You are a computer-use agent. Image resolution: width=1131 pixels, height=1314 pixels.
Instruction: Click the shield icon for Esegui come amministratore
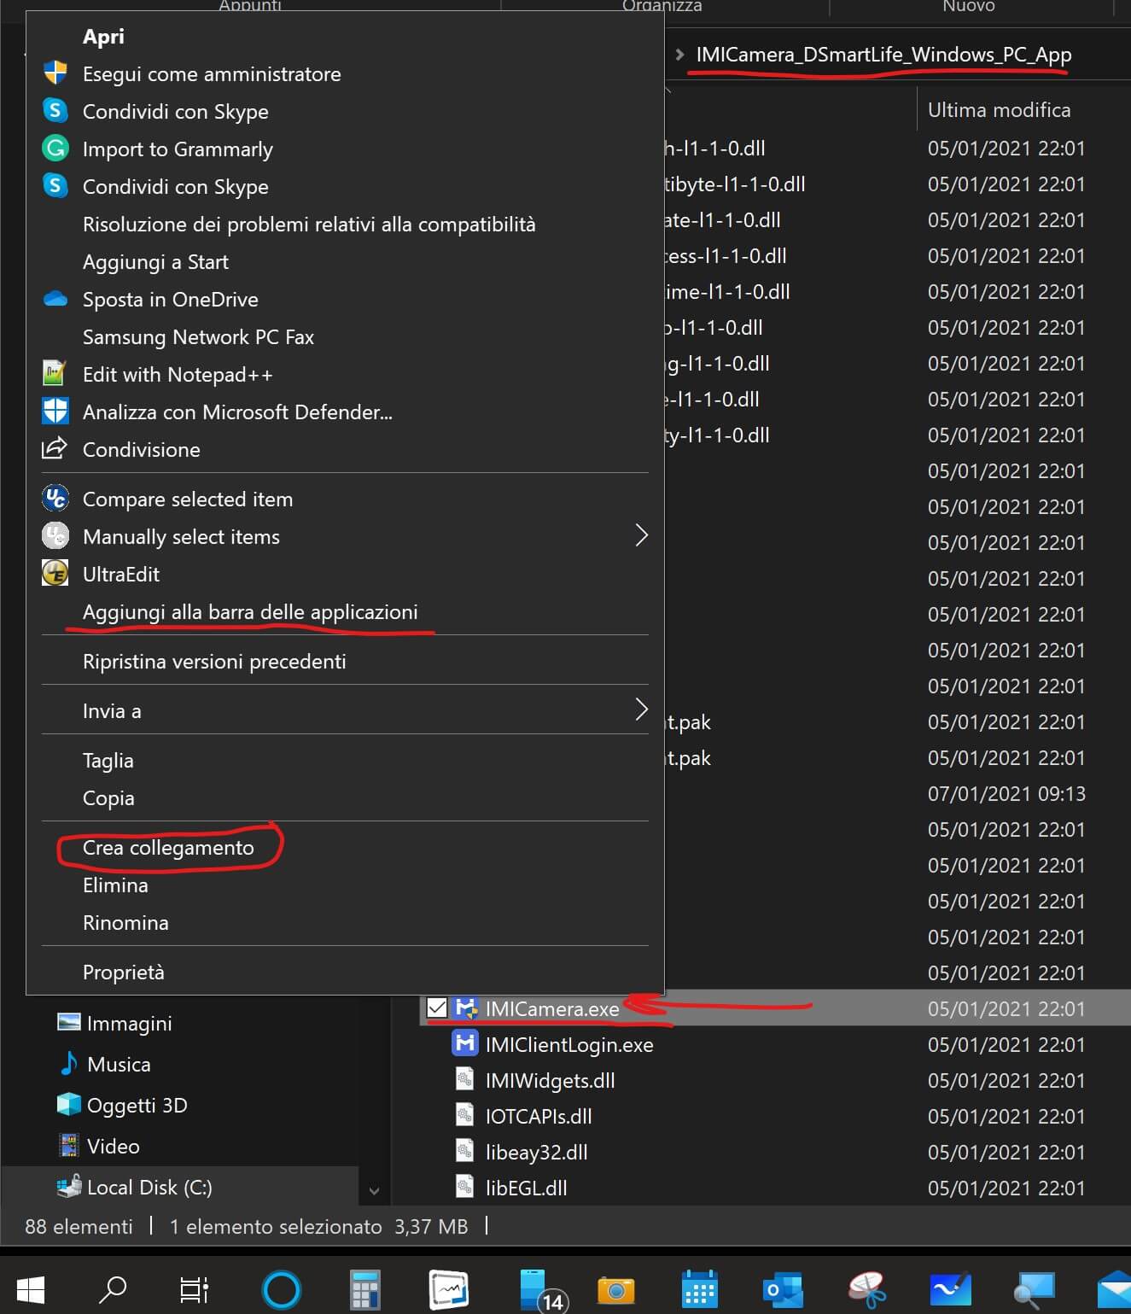(55, 73)
